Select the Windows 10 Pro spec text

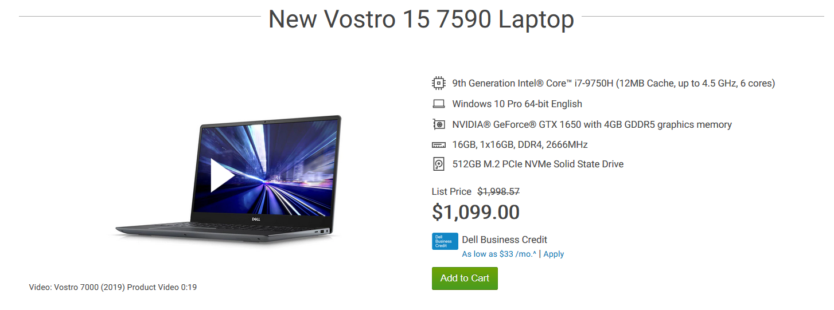click(517, 104)
